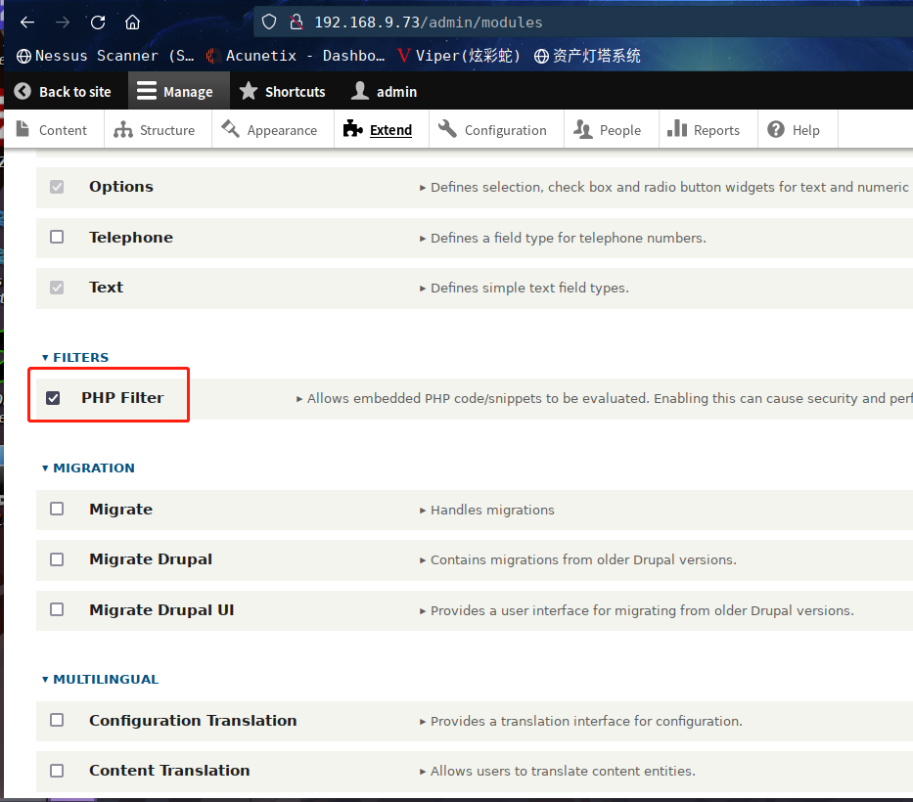The width and height of the screenshot is (913, 802).
Task: Enable the Telephone module checkbox
Action: click(x=57, y=237)
